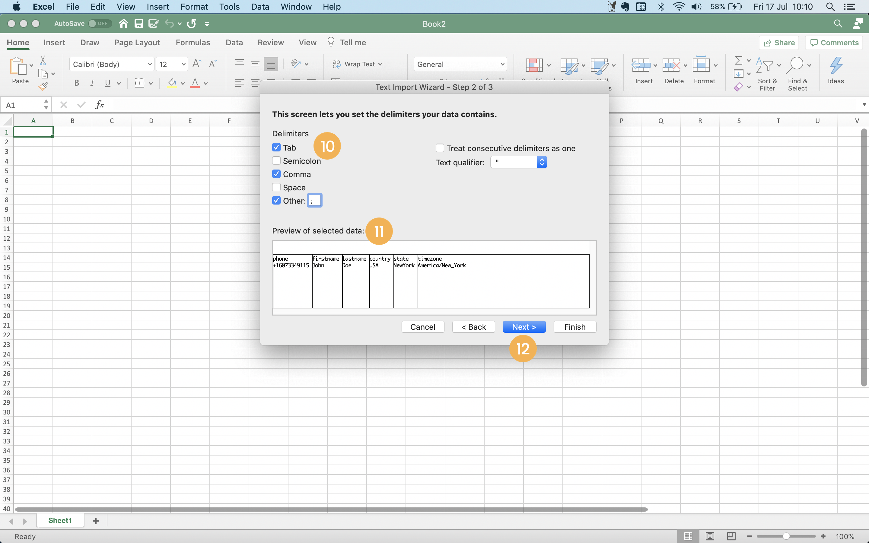869x543 pixels.
Task: Click the Wrap Text icon
Action: (337, 64)
